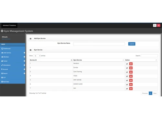The width and height of the screenshot is (162, 121).
Task: Delete the DANCE CLASS service
Action: point(131,85)
